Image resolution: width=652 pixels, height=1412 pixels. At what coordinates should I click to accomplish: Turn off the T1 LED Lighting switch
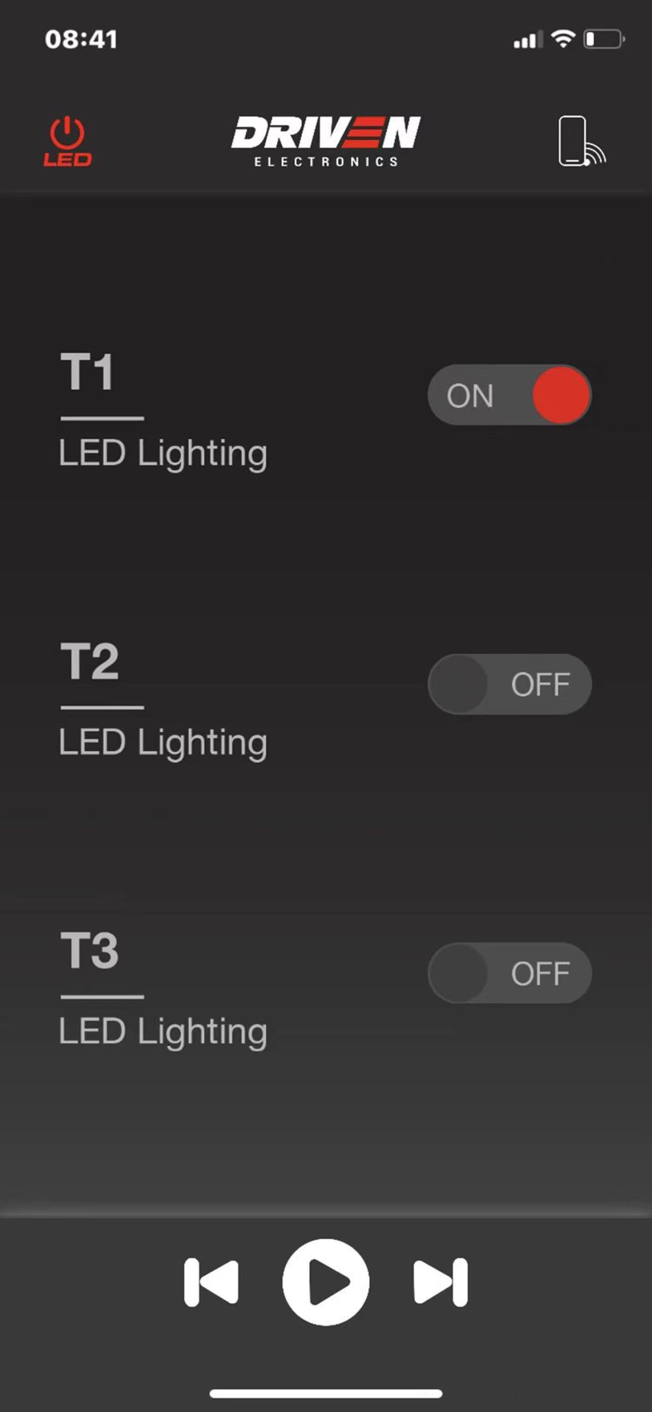[x=510, y=395]
